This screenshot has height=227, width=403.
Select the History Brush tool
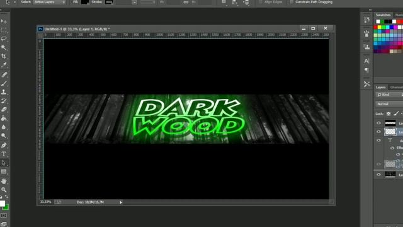coord(4,101)
